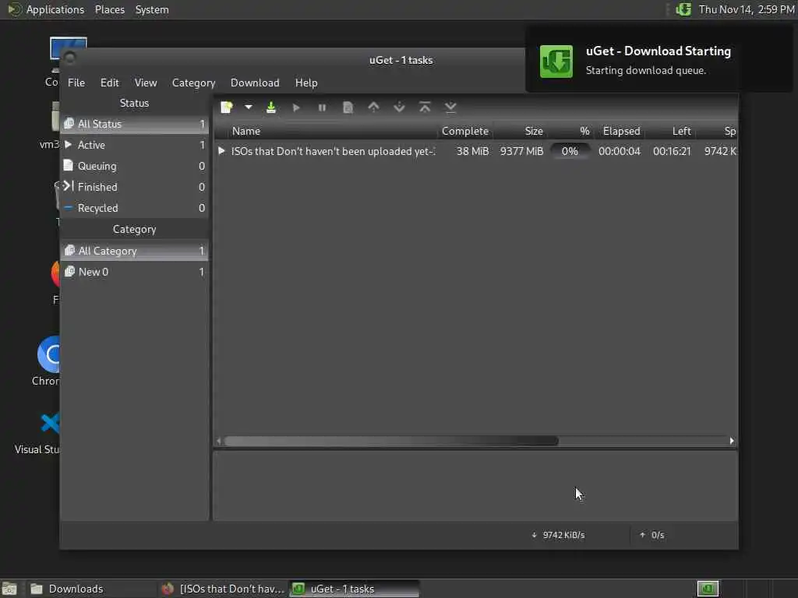Image resolution: width=798 pixels, height=598 pixels.
Task: Select the New 0 category
Action: pyautogui.click(x=134, y=272)
